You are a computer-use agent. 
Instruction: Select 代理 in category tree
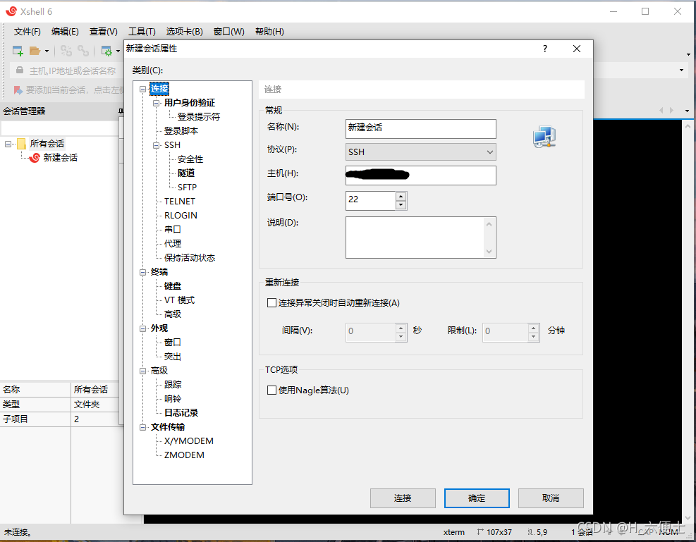(173, 243)
